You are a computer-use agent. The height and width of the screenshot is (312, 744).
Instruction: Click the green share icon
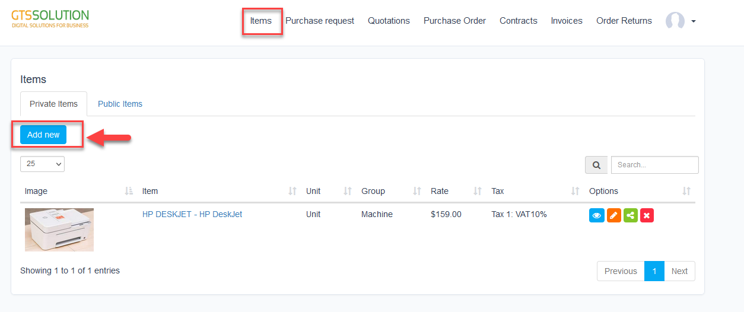click(630, 215)
